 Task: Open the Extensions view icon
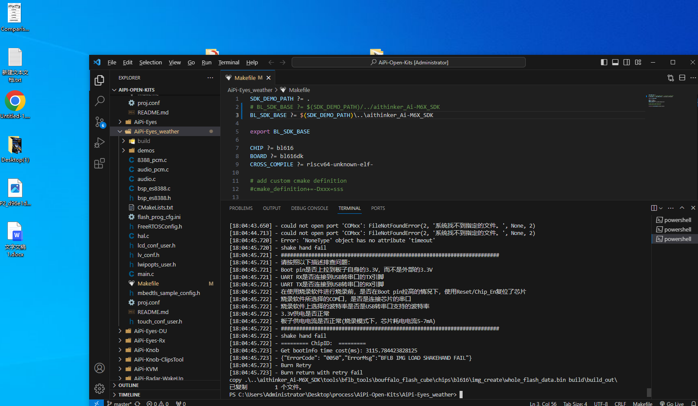[x=100, y=163]
